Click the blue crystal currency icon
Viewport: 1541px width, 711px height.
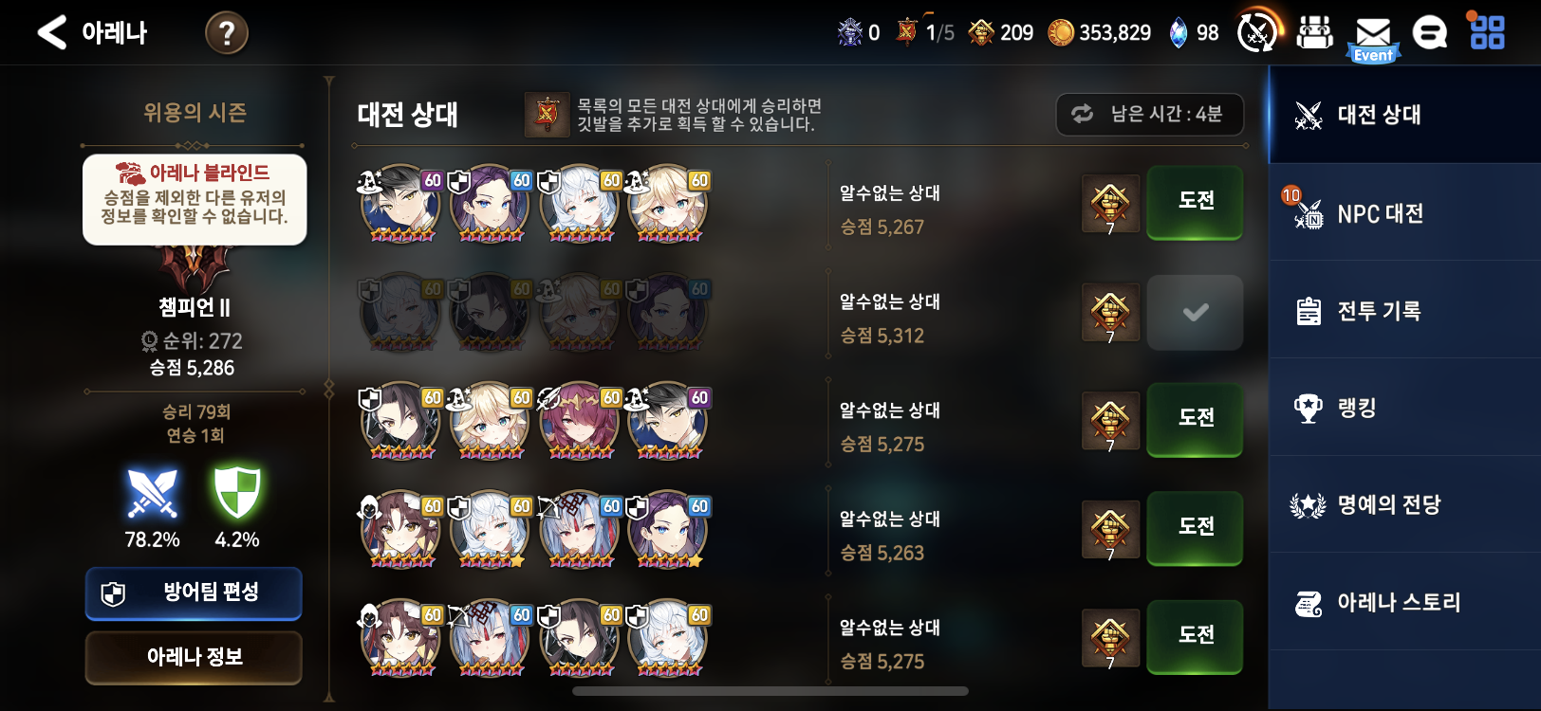tap(1179, 33)
